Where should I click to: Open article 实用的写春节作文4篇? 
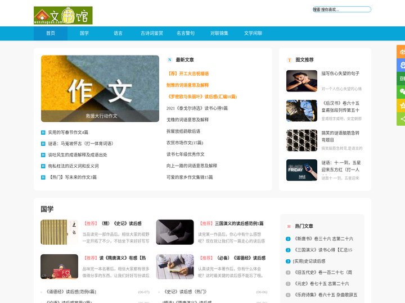coord(68,132)
